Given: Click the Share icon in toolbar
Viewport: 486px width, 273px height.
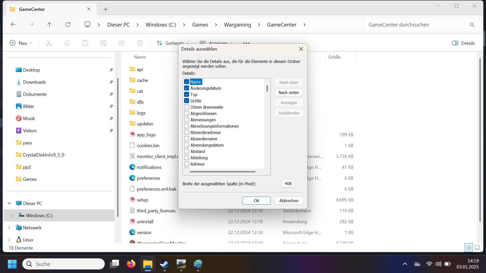Looking at the screenshot, I should click(x=122, y=43).
